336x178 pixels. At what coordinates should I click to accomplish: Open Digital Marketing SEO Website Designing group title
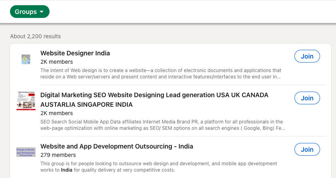tap(154, 95)
